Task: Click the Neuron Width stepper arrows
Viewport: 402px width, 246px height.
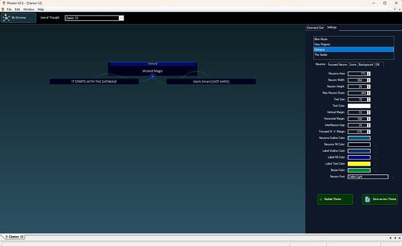Action: [x=368, y=80]
